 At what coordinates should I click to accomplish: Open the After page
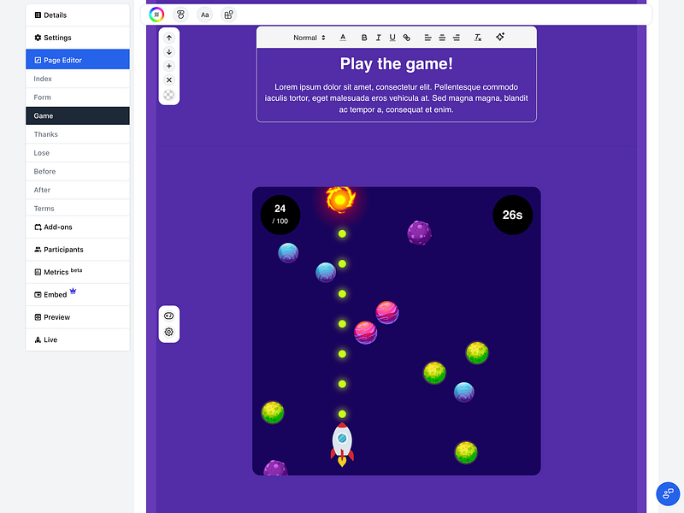[x=78, y=190]
